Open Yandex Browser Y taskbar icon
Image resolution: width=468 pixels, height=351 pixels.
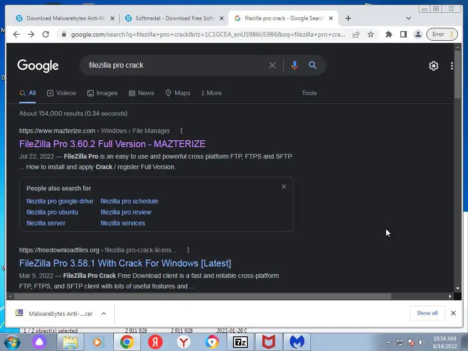[x=184, y=342]
